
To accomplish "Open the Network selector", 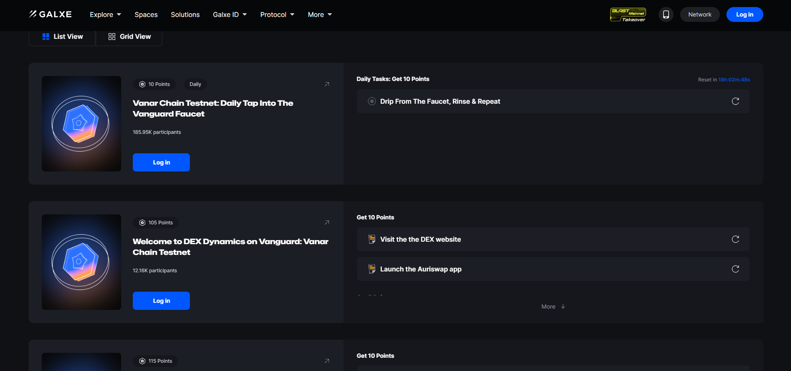I will click(x=700, y=14).
